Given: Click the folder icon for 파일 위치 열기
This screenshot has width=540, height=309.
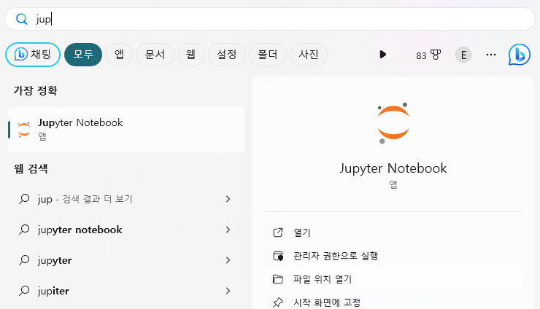Looking at the screenshot, I should (277, 279).
